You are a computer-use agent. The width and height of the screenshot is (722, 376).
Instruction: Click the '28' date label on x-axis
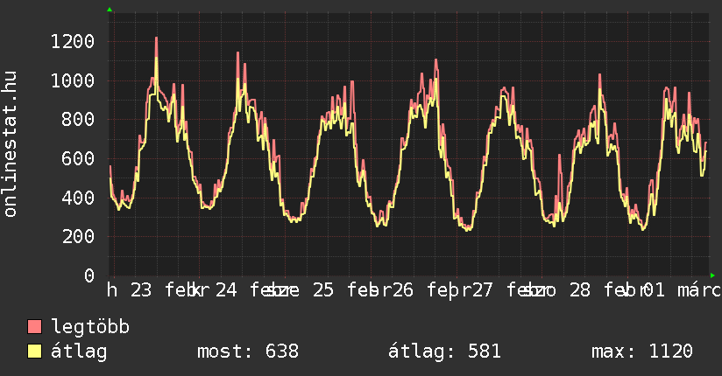pos(580,290)
